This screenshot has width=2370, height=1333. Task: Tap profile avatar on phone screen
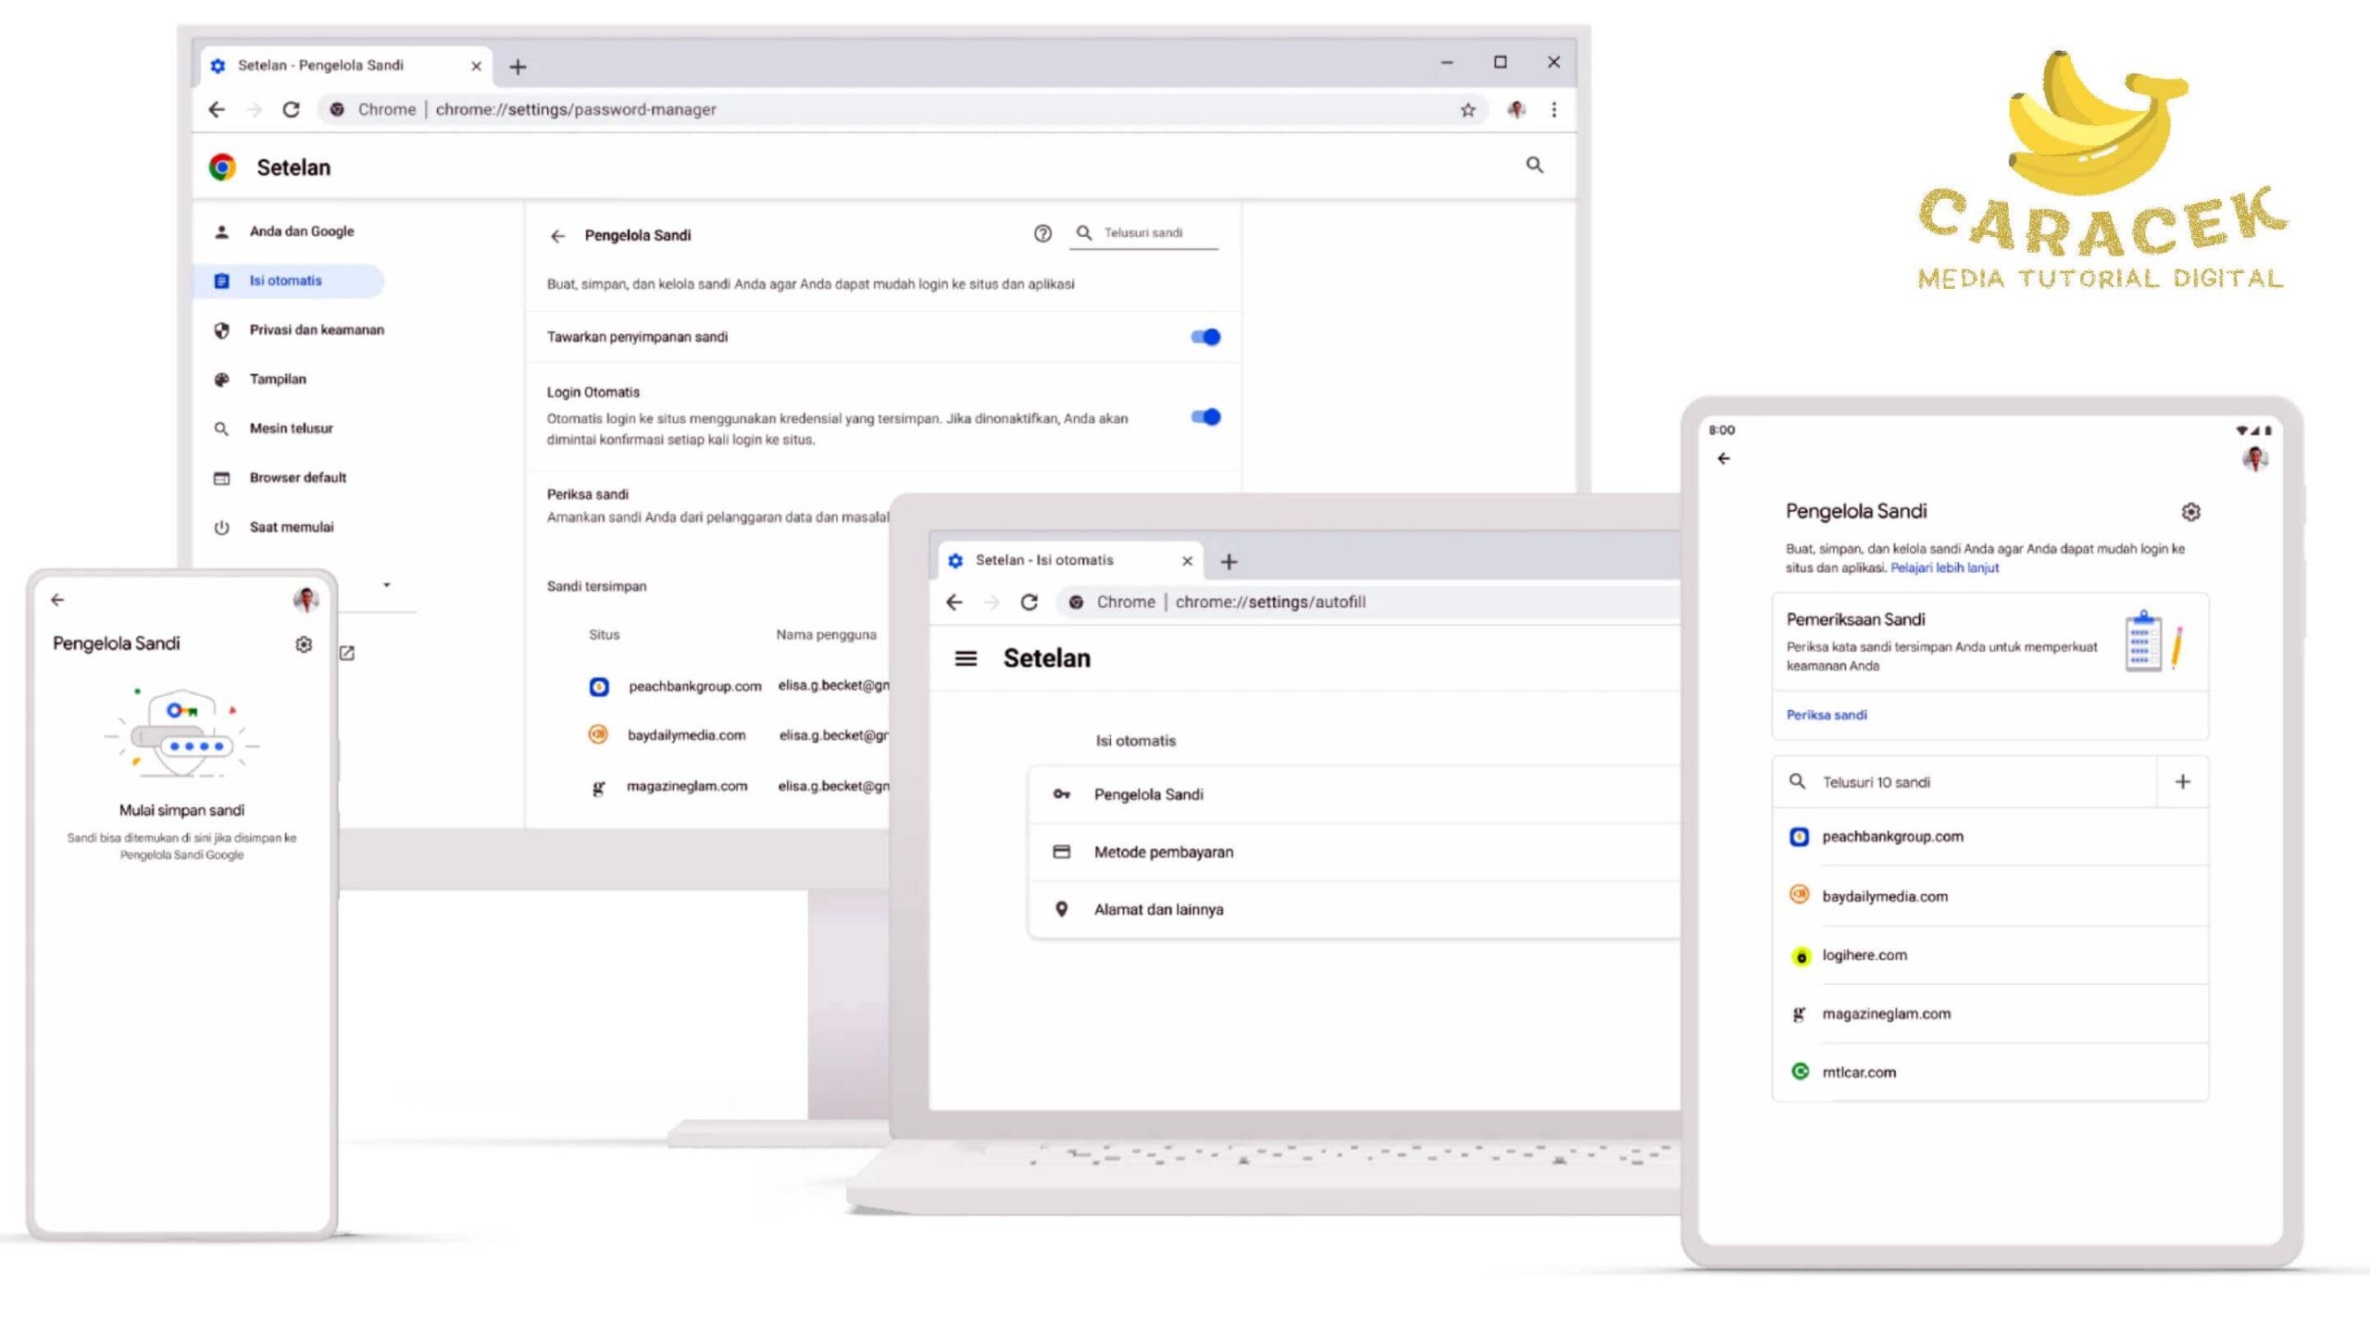pyautogui.click(x=306, y=600)
